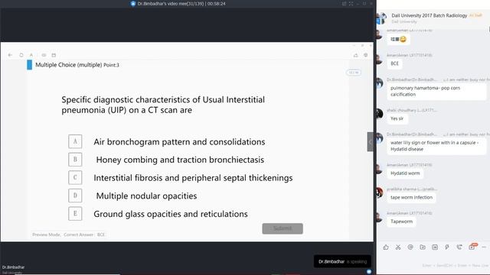This screenshot has width=490, height=275.
Task: Click the image icon in chat toolbar
Action: (x=435, y=247)
